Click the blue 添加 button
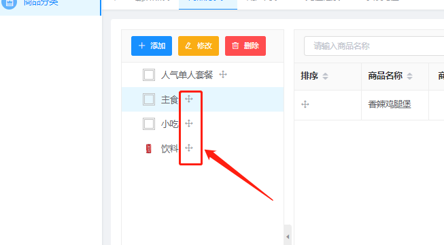 pyautogui.click(x=152, y=46)
